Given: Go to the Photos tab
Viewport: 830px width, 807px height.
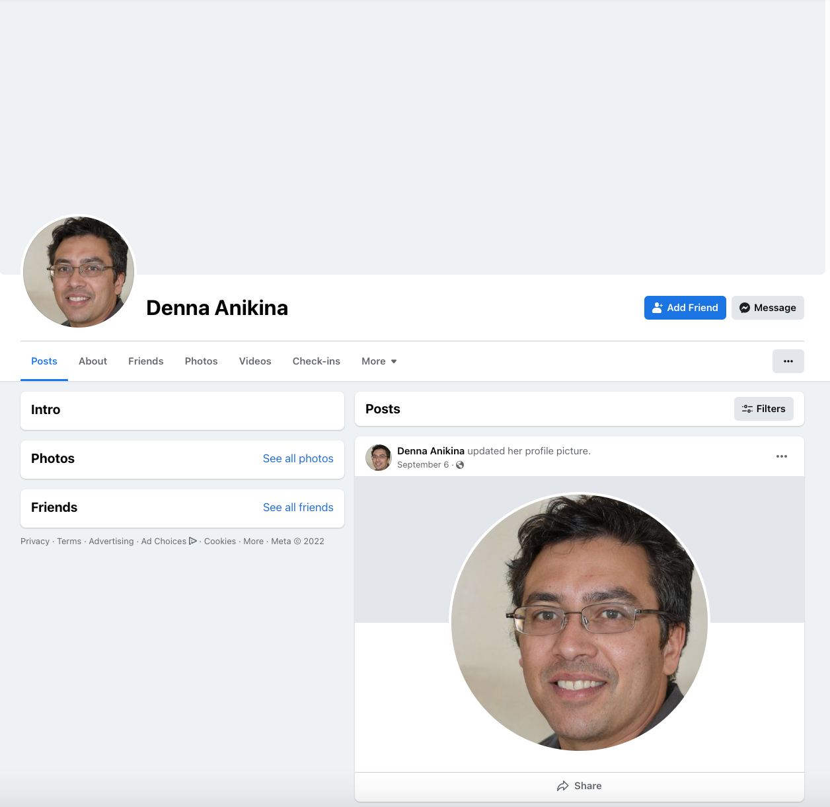Looking at the screenshot, I should click(201, 361).
